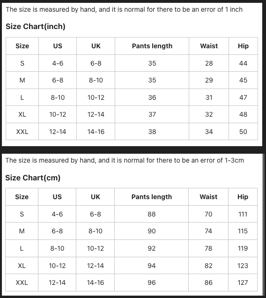Image resolution: width=266 pixels, height=298 pixels.
Task: Click the UK header in the cm table
Action: 96,197
